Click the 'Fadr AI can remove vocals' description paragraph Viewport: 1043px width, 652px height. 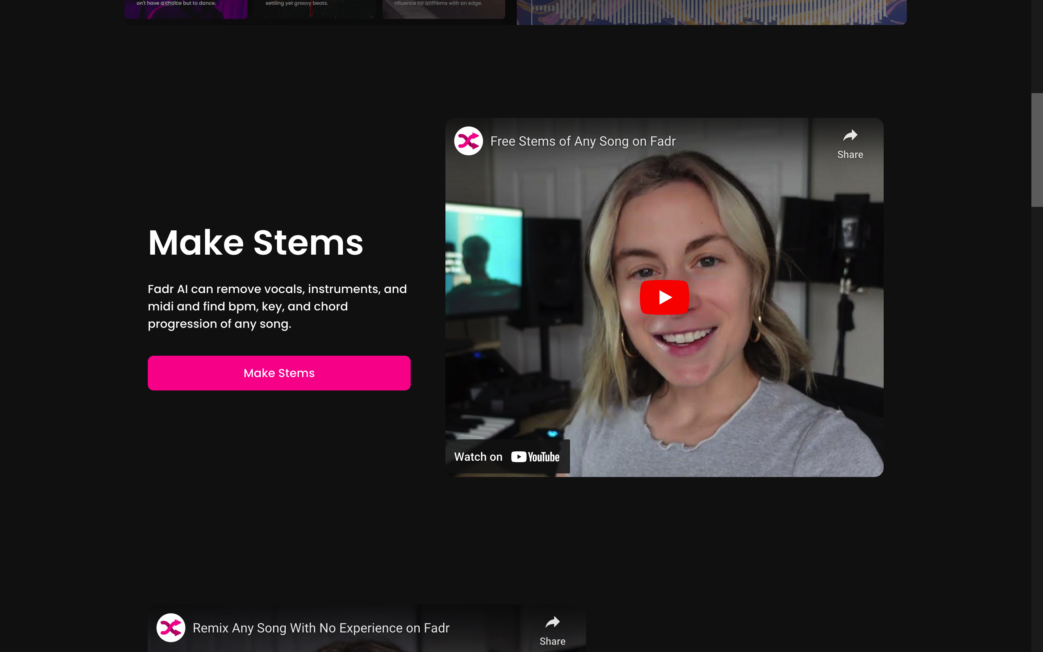click(x=277, y=306)
